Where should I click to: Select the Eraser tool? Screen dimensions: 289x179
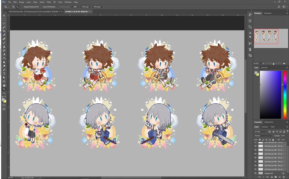(x=4, y=54)
